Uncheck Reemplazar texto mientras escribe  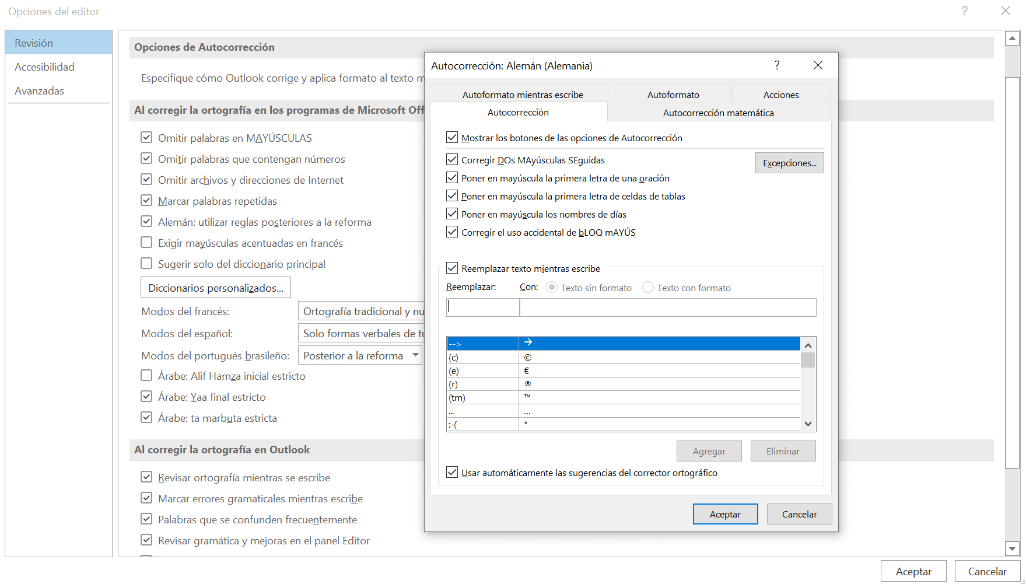click(x=452, y=268)
